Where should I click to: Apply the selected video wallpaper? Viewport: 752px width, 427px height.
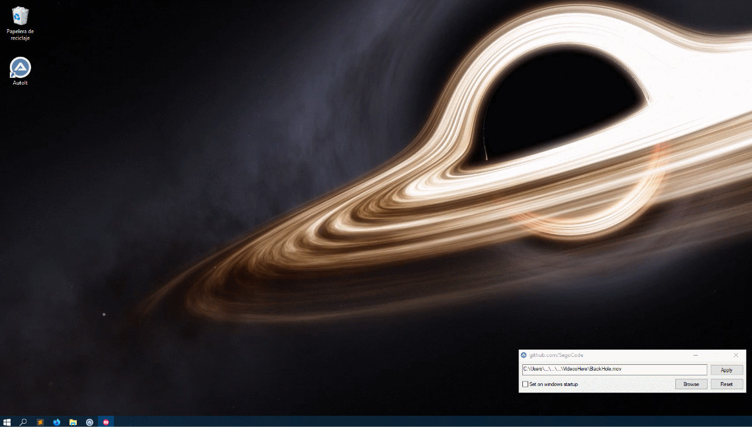[727, 369]
